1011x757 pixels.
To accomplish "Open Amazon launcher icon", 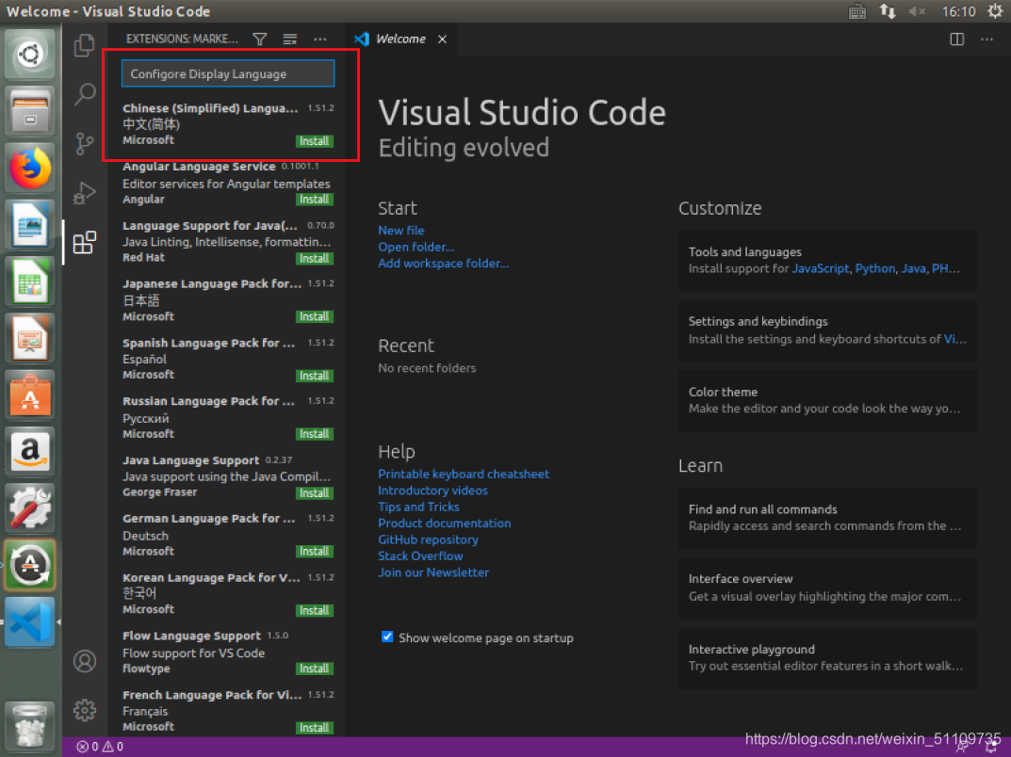I will (29, 451).
